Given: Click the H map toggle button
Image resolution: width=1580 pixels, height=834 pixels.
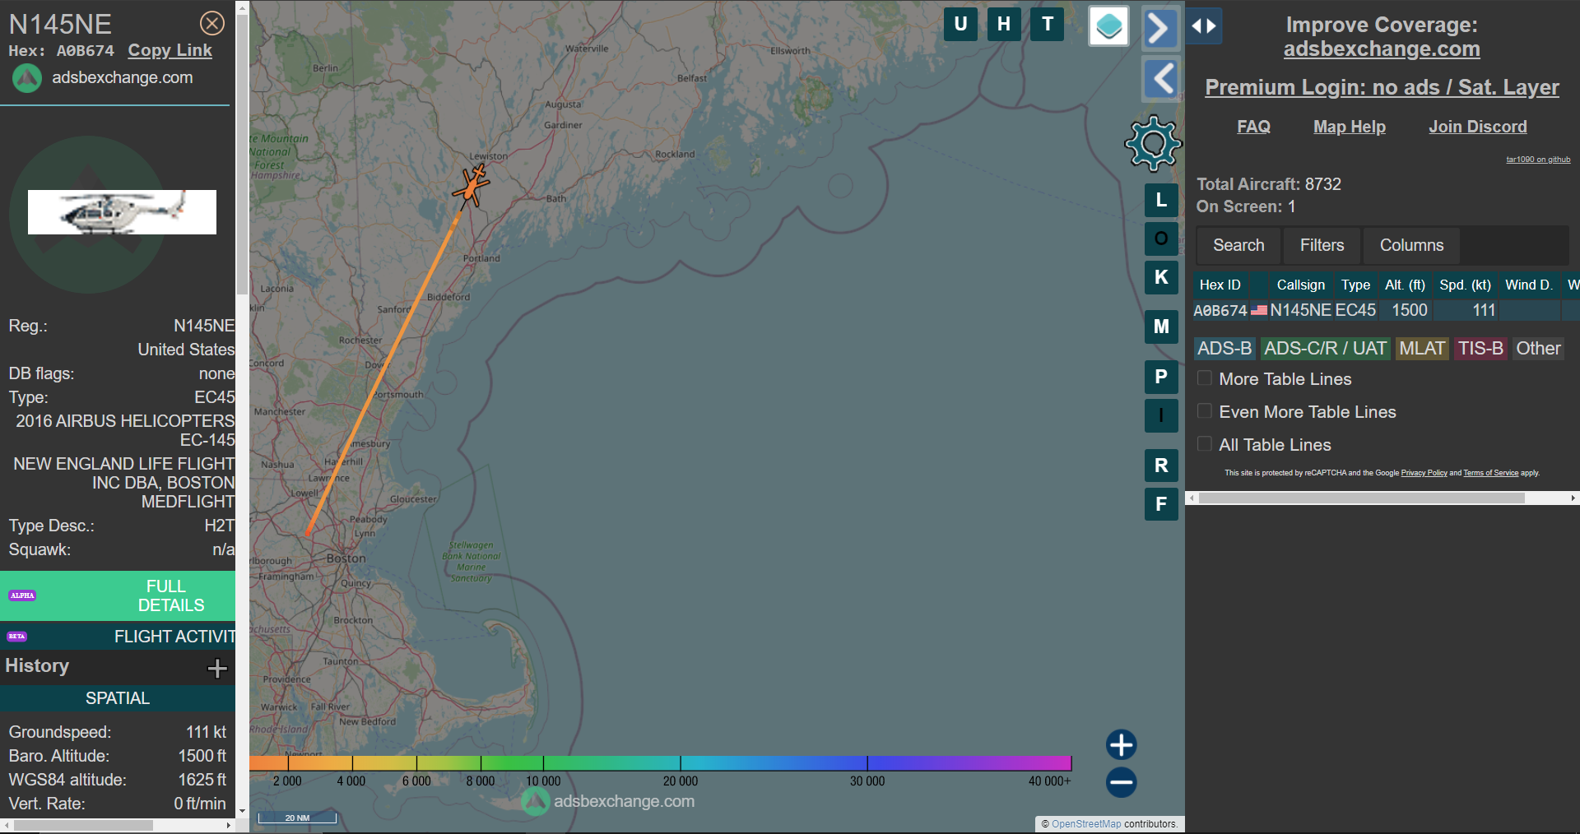Looking at the screenshot, I should click(x=1004, y=24).
